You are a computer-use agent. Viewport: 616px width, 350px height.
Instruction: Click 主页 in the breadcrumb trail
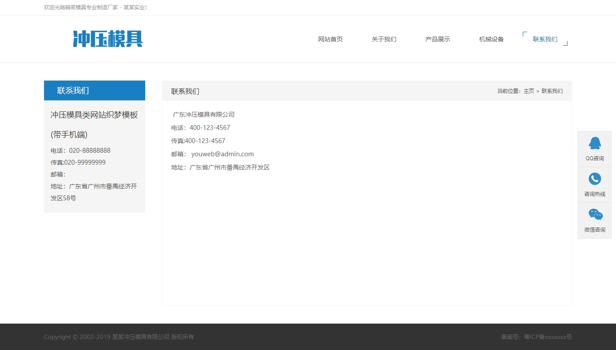(528, 91)
